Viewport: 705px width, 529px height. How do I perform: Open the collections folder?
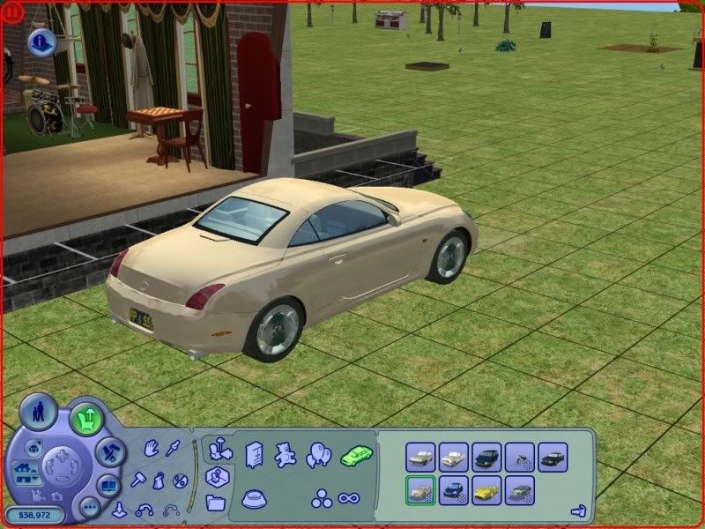(215, 504)
